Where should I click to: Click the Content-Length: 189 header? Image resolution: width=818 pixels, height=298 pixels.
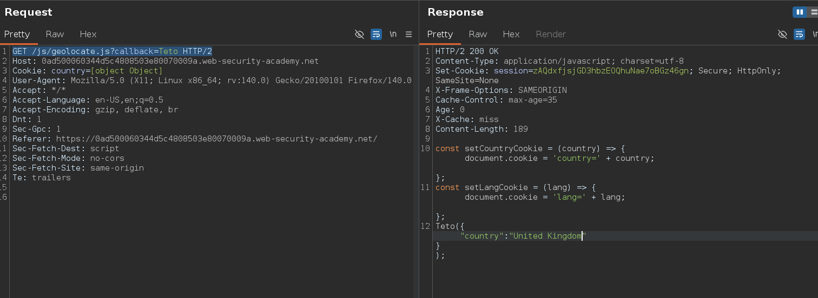(x=481, y=129)
